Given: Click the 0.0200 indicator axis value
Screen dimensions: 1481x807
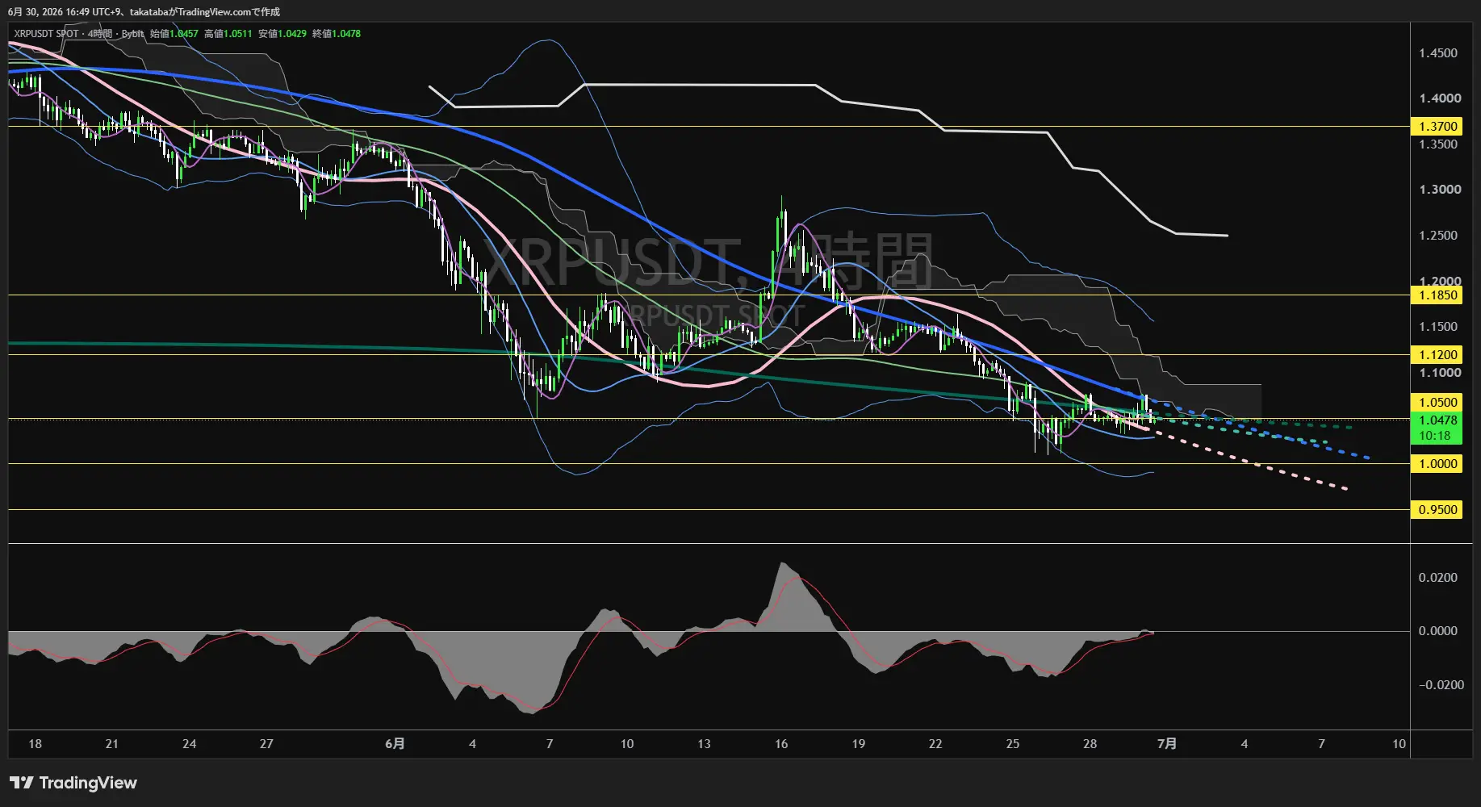Looking at the screenshot, I should (x=1438, y=578).
